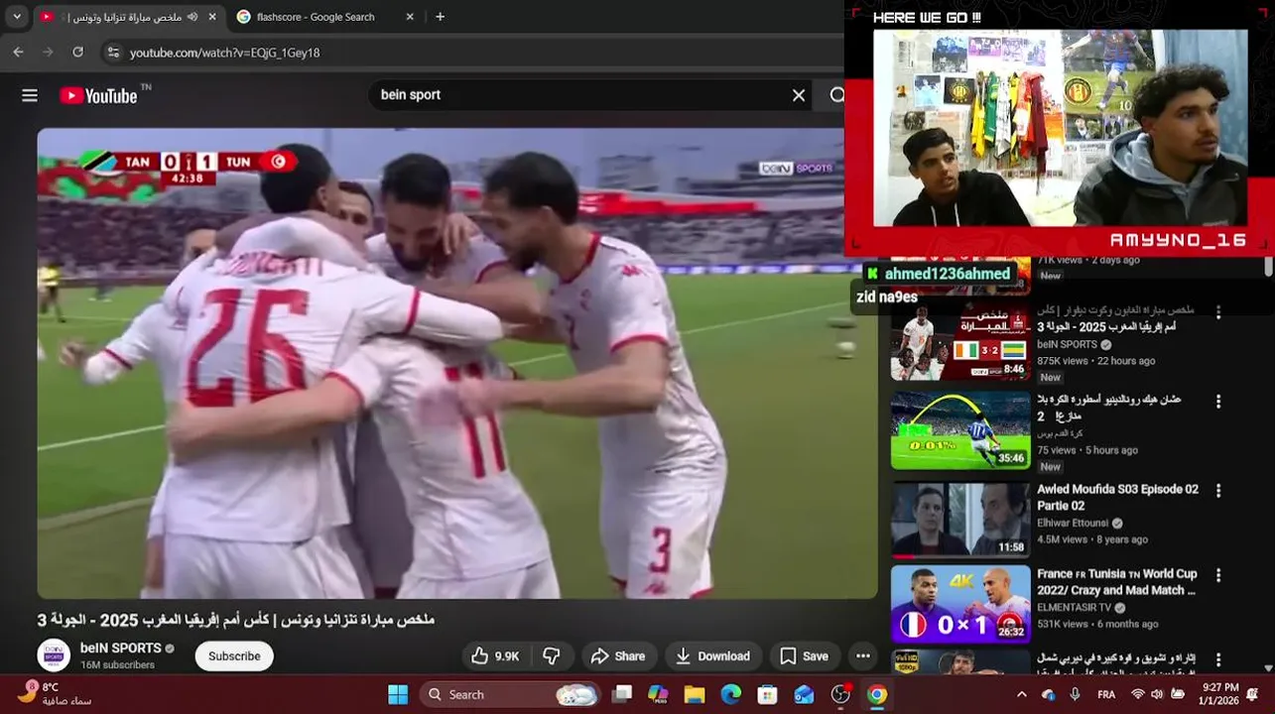Open Microsoft Edge from taskbar

point(731,694)
